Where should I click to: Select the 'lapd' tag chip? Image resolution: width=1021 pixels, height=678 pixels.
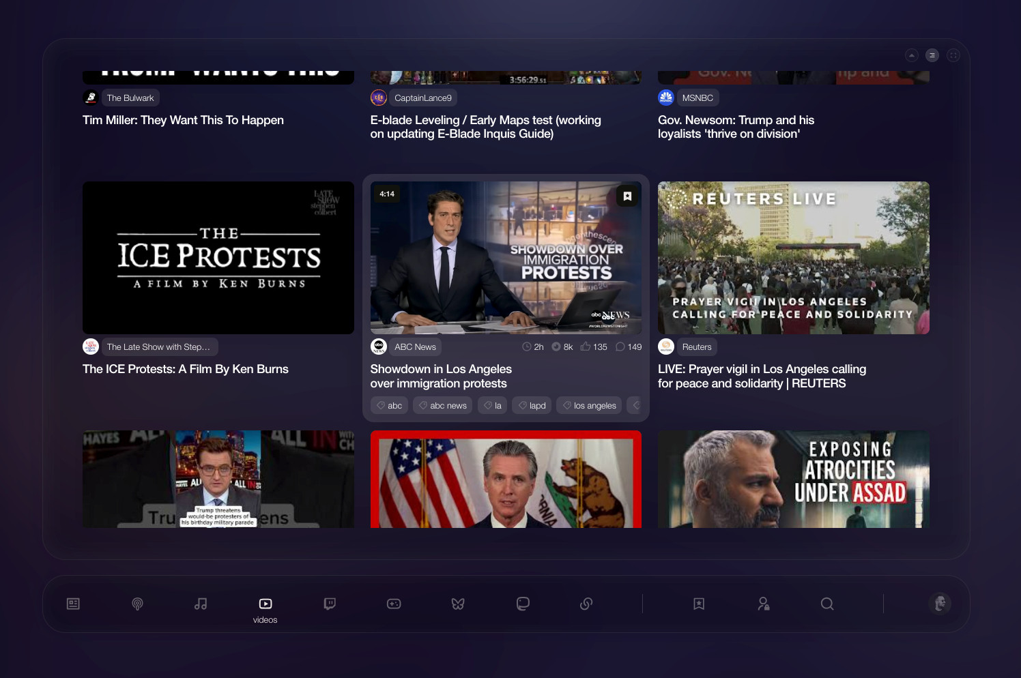(532, 405)
